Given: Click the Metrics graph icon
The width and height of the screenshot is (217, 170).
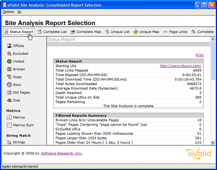Looking at the screenshot, I should (9, 117).
